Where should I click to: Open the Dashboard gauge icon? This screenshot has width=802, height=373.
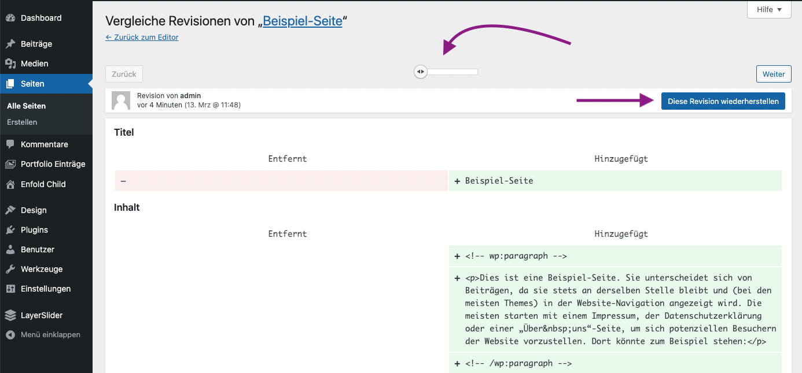pos(10,18)
